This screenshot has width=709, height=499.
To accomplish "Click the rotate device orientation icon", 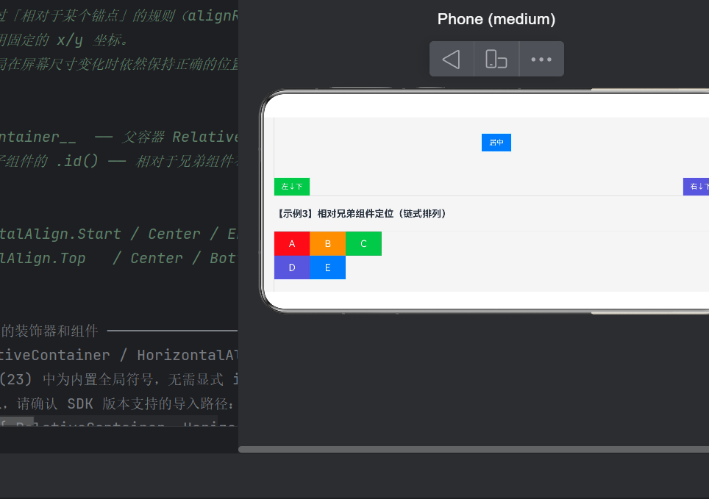I will 496,60.
